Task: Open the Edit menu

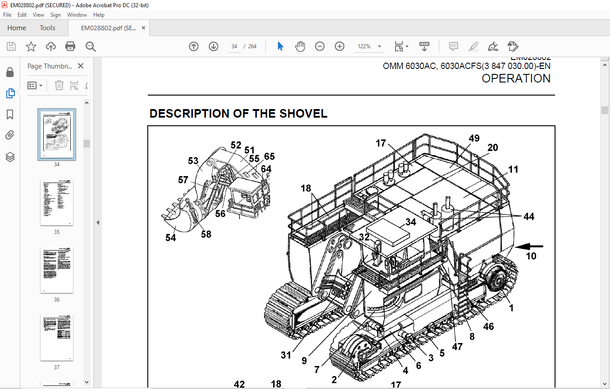Action: point(22,15)
